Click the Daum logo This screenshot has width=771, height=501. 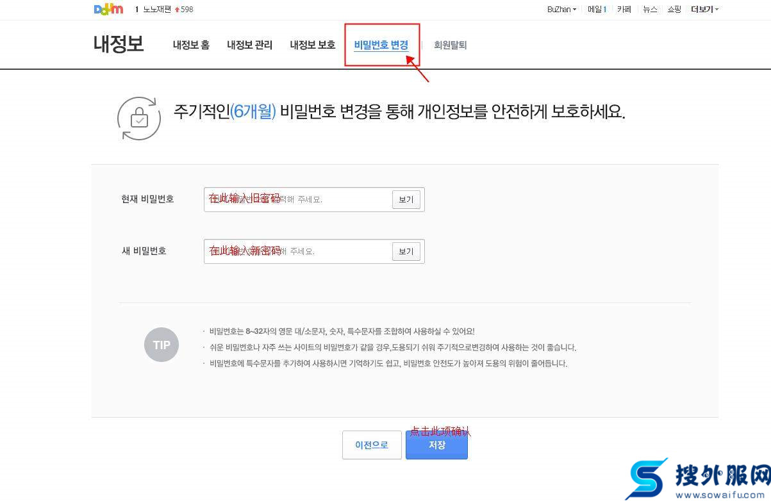[x=108, y=9]
